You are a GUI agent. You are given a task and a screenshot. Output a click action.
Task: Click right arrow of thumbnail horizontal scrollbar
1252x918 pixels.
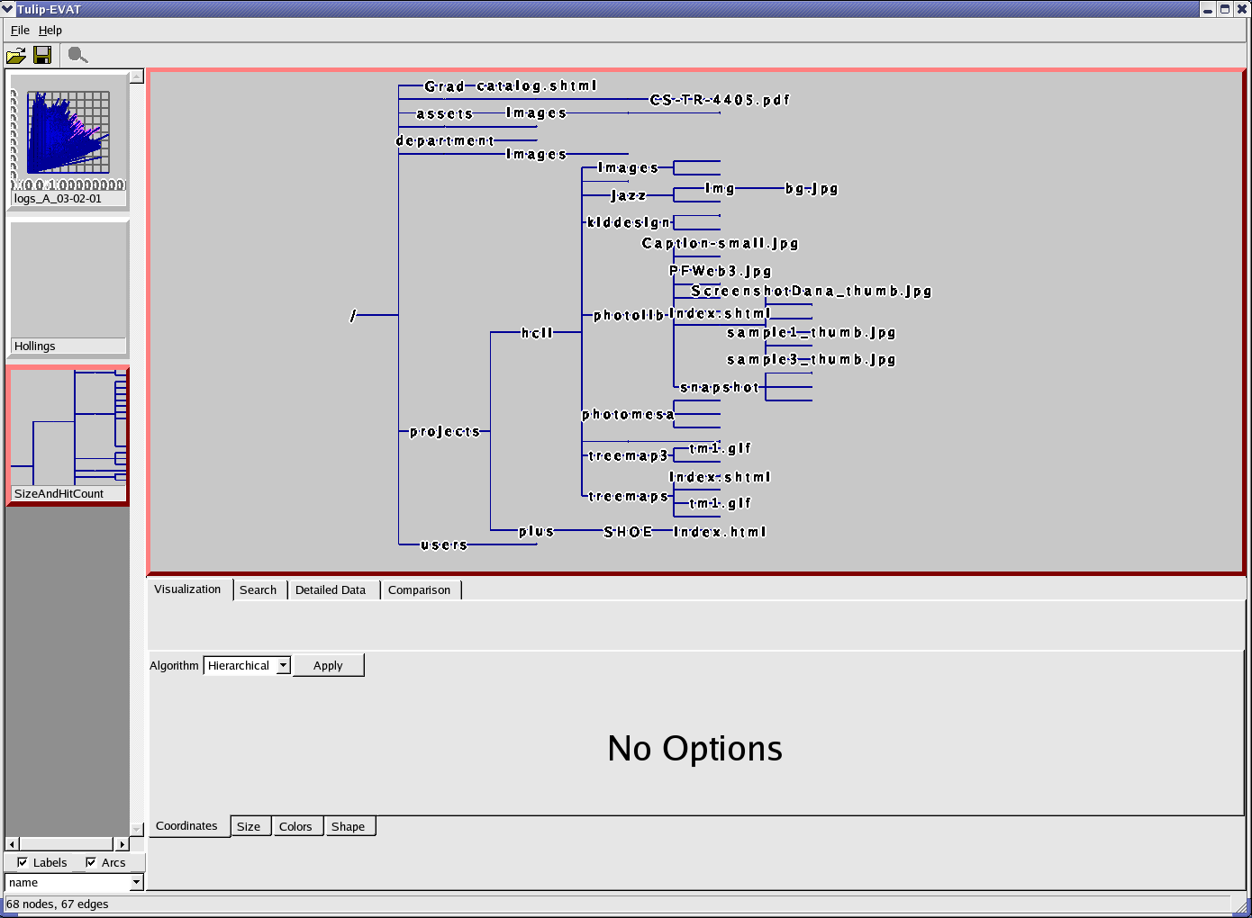click(122, 844)
